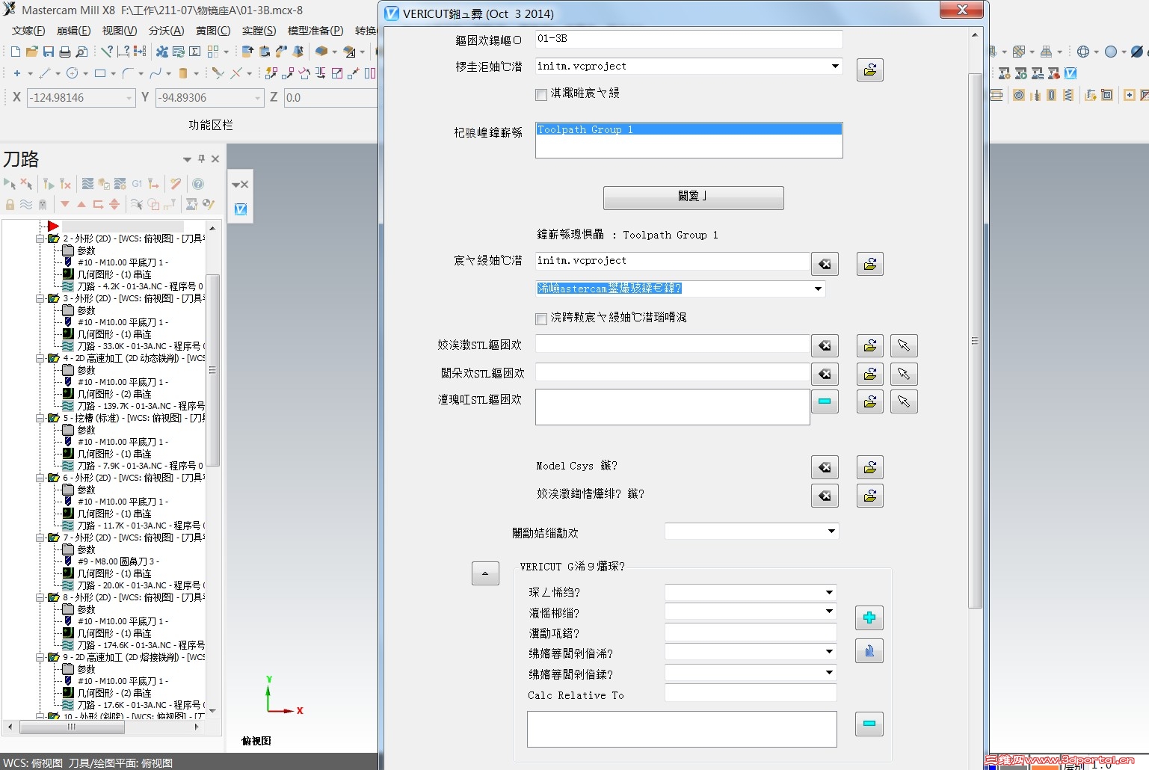
Task: Select the Create Line tool
Action: coord(45,73)
